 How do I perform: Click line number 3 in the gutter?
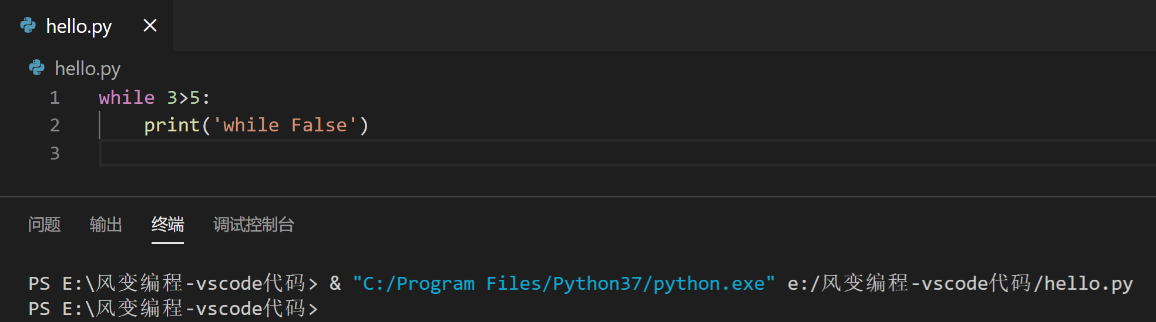tap(55, 154)
